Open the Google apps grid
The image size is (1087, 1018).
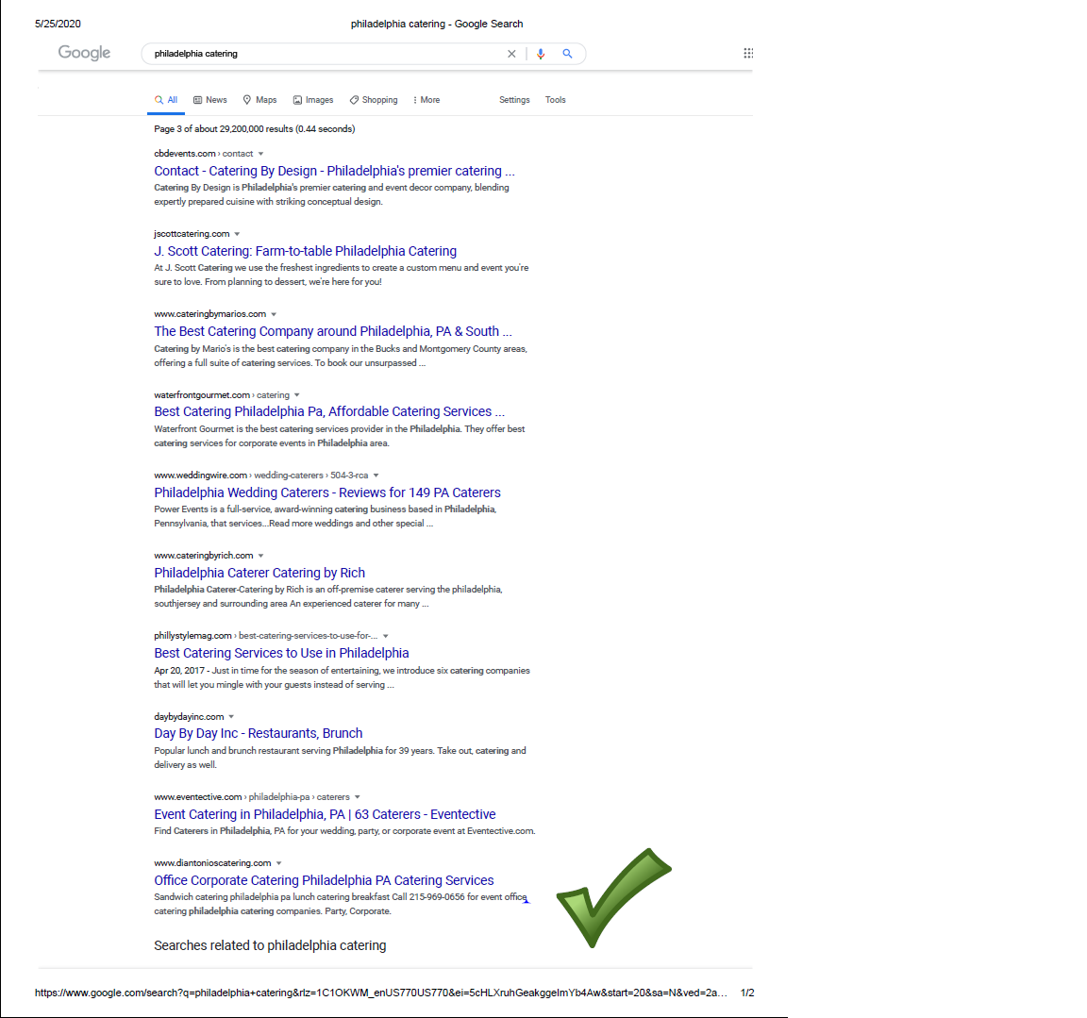tap(748, 53)
